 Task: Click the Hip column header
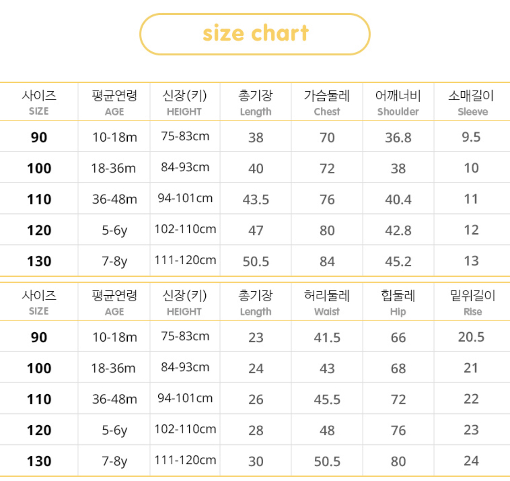pos(398,303)
